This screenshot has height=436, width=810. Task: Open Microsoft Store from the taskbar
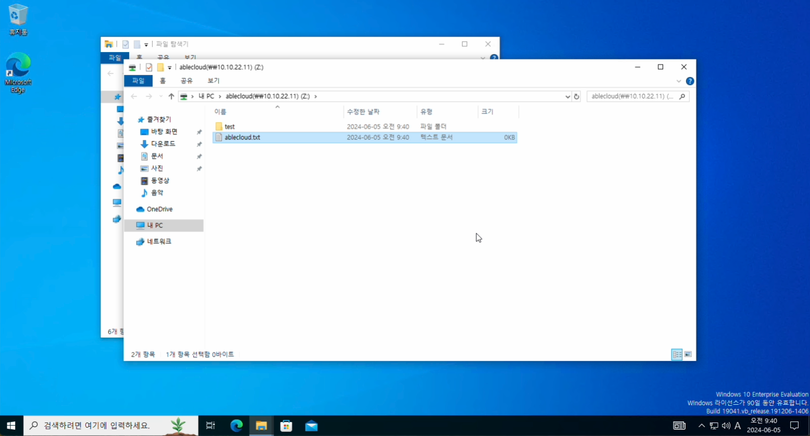pyautogui.click(x=286, y=426)
